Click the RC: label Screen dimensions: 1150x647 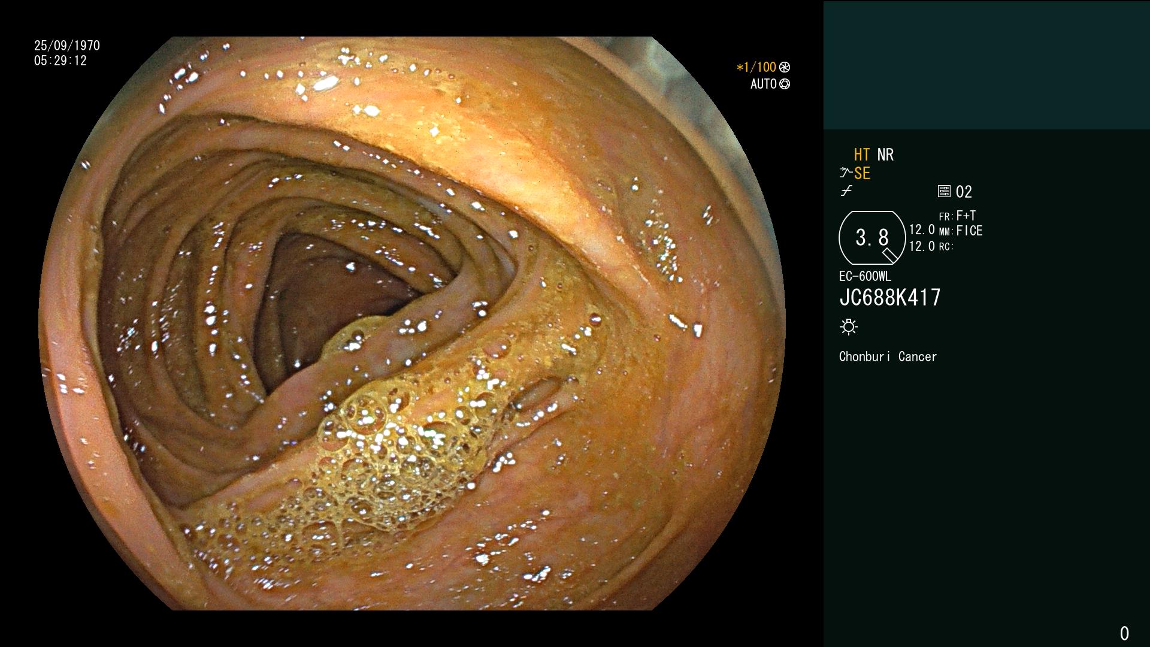point(946,247)
